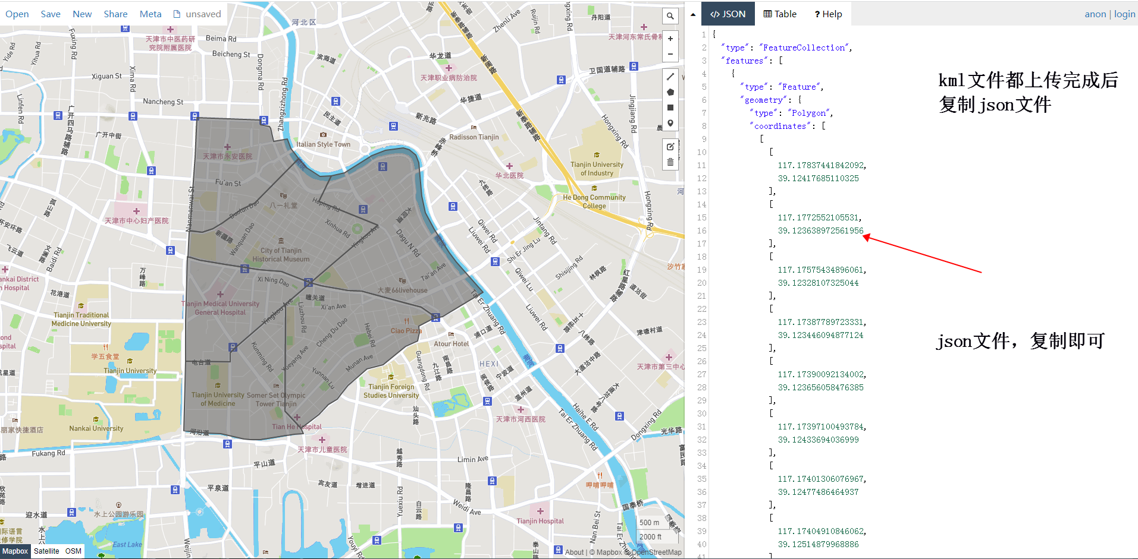Zoom out on the map
The width and height of the screenshot is (1138, 559).
tap(670, 54)
